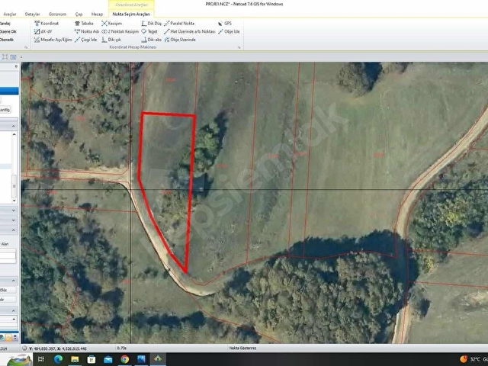Choose the Obje Üzerinde tool

[x=180, y=40]
